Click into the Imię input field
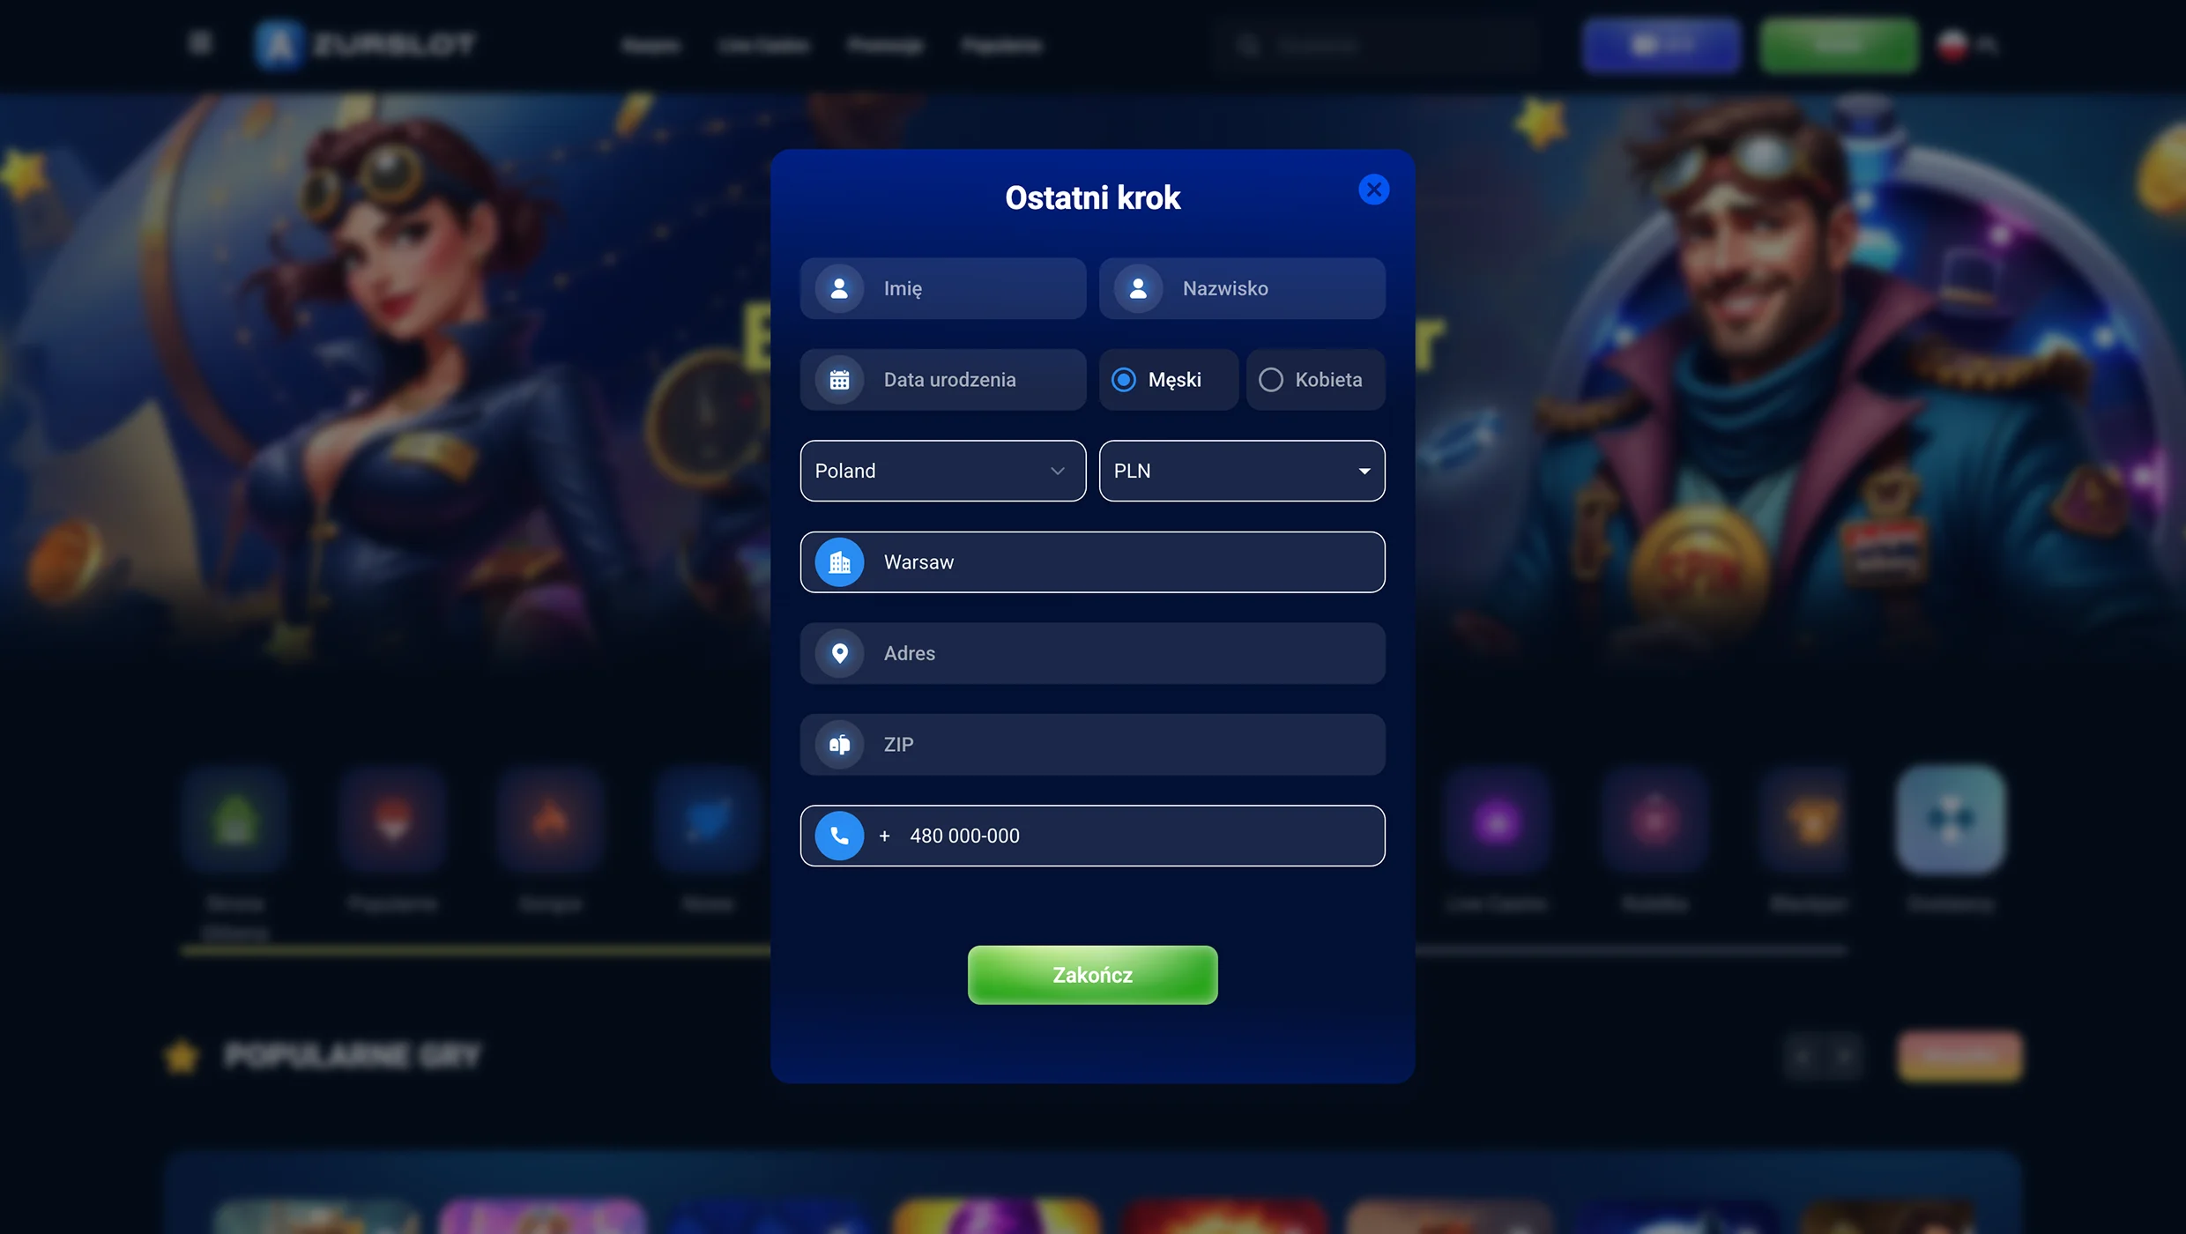 click(x=942, y=288)
